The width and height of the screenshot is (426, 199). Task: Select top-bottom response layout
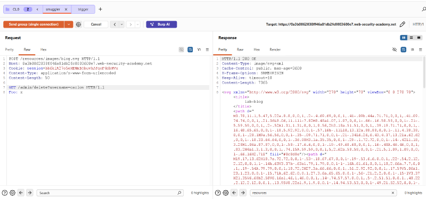pyautogui.click(x=411, y=37)
